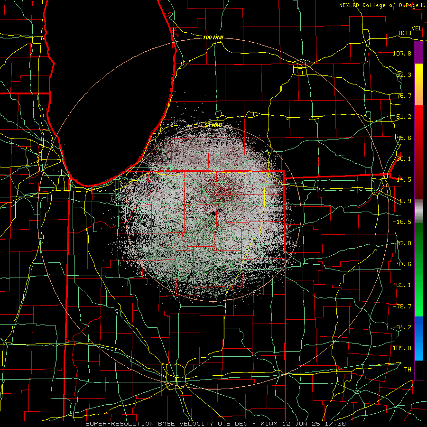Viewport: 427px width, 427px height.
Task: Pick the gray near-zero segment of the color bar
Action: tap(419, 211)
